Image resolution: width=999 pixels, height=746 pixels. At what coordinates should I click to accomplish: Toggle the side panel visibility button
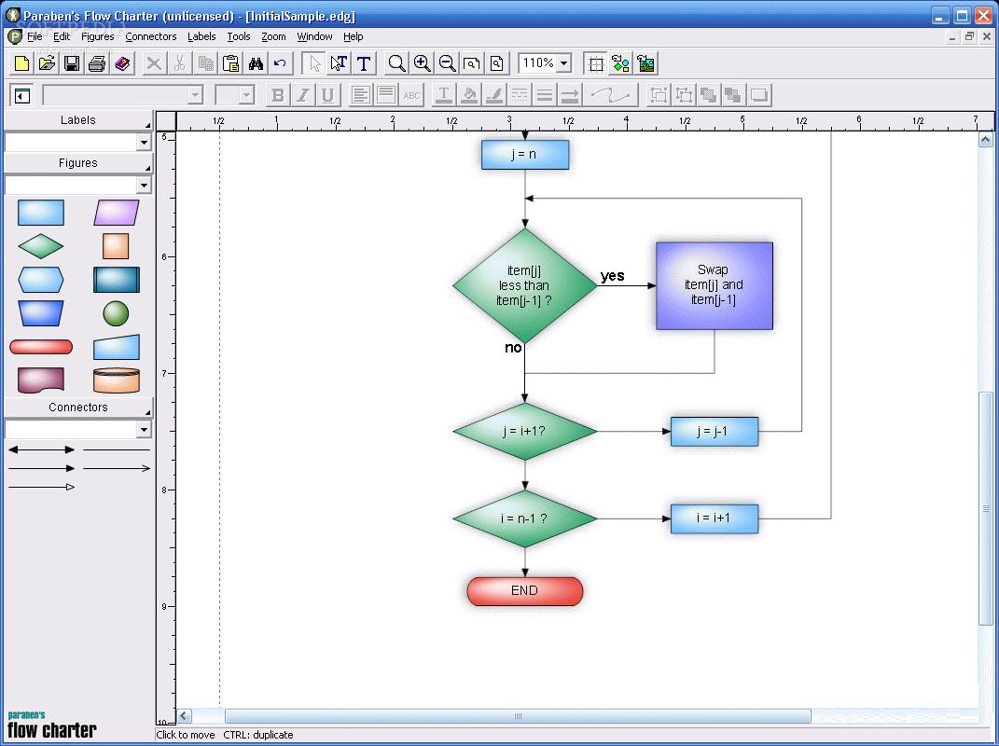pos(22,95)
